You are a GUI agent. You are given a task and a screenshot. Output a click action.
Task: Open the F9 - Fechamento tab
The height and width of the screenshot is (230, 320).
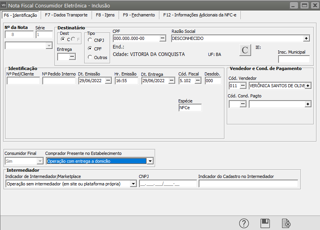click(x=139, y=15)
